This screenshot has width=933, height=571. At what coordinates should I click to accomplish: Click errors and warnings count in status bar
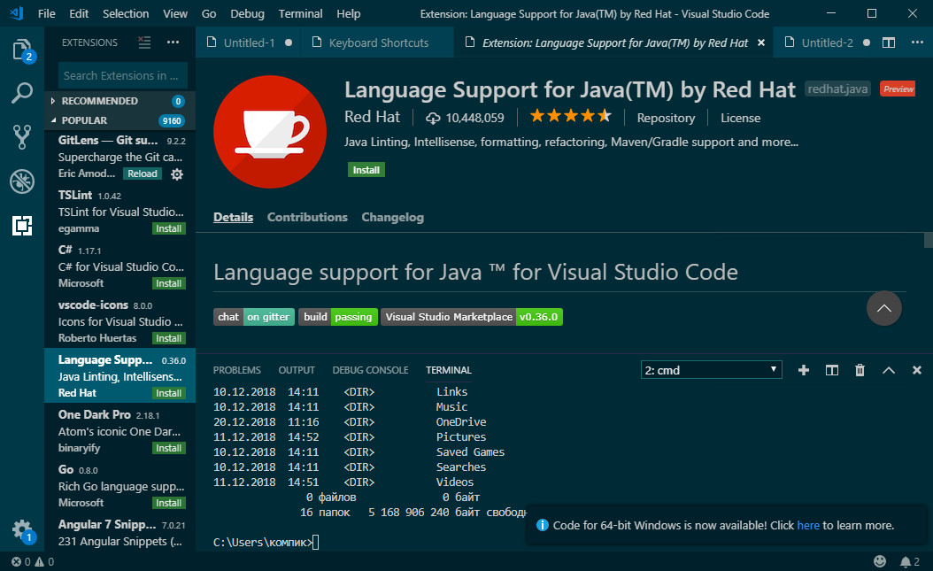point(33,561)
